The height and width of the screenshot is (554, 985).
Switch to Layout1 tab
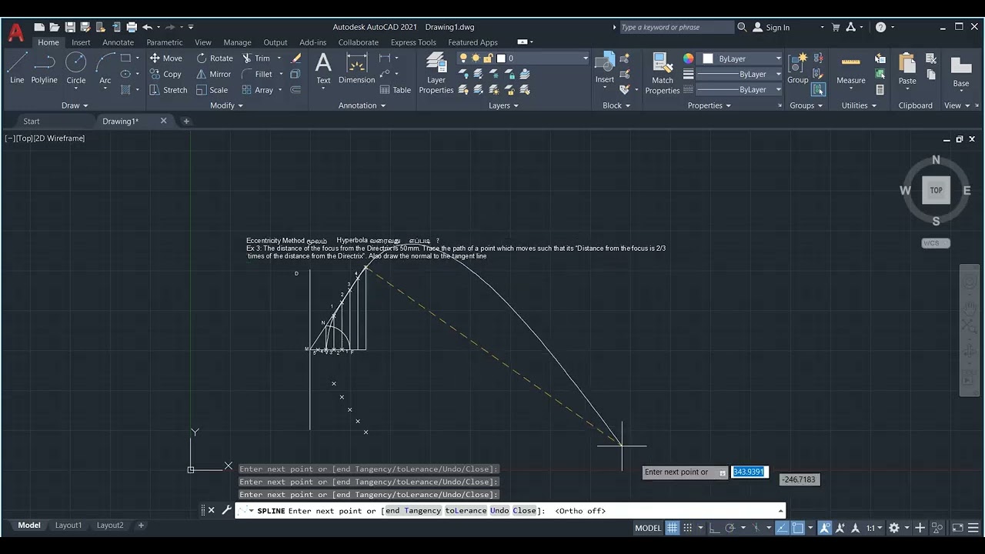[68, 526]
